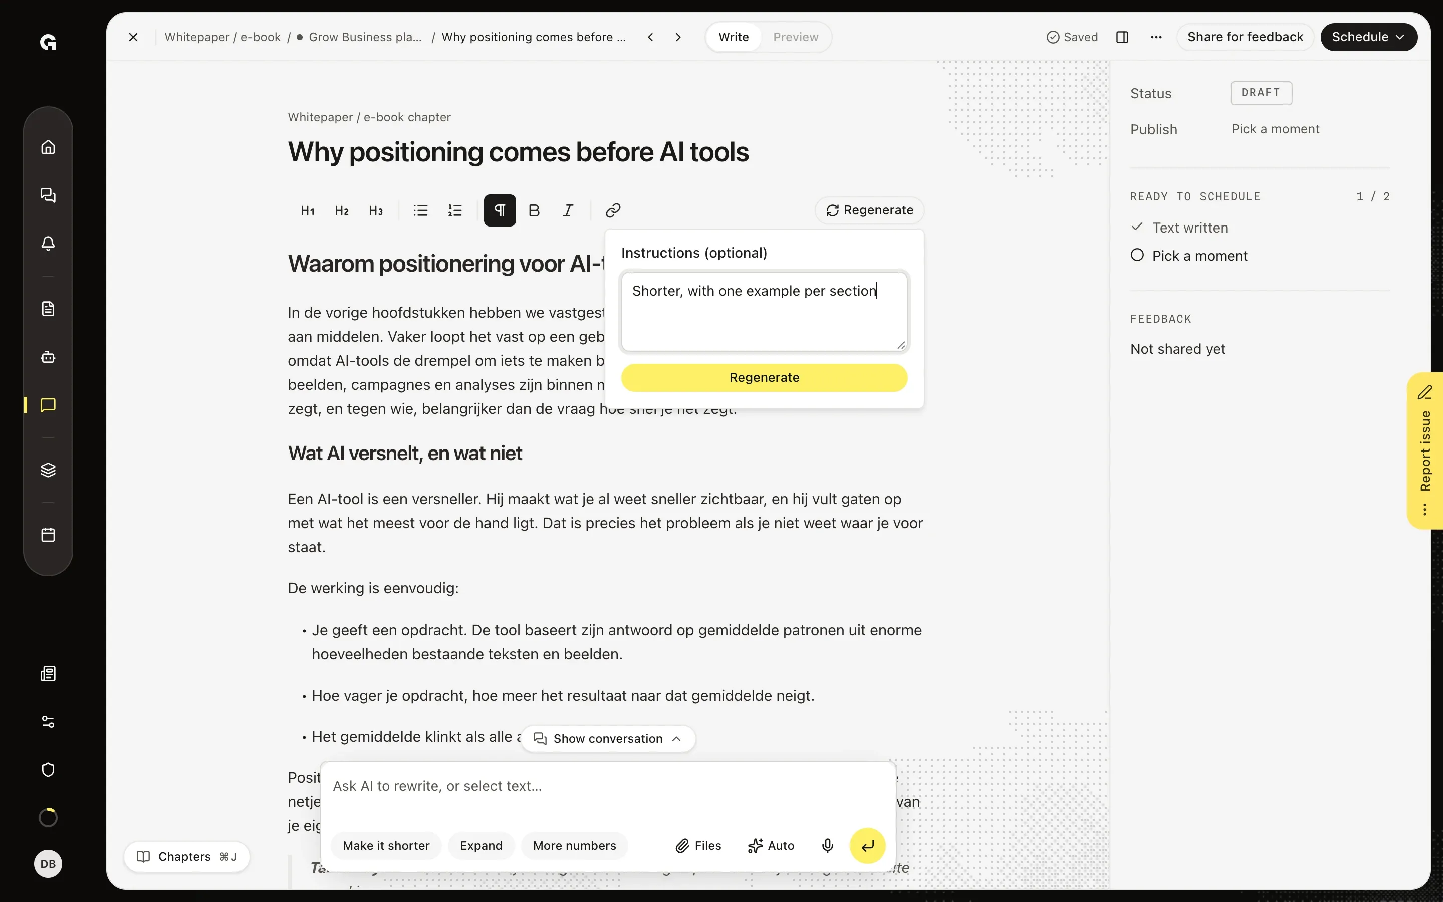Viewport: 1443px width, 902px height.
Task: Select the Pick a moment checklist circle
Action: 1137,256
